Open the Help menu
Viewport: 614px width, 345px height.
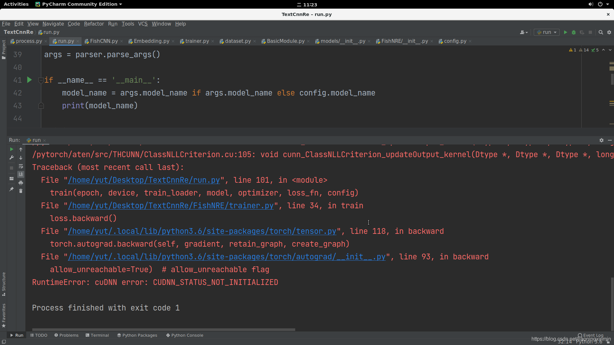tap(180, 24)
